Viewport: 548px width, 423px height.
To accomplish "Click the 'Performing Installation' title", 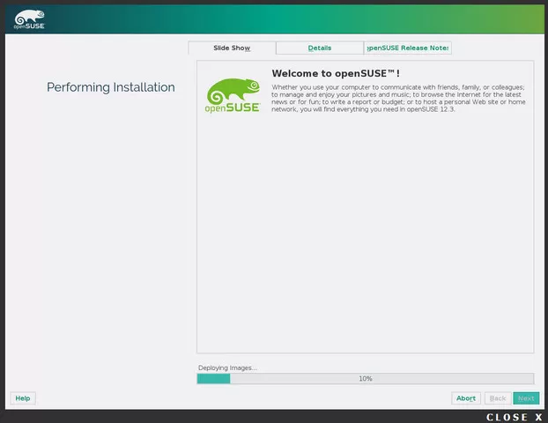I will (111, 87).
